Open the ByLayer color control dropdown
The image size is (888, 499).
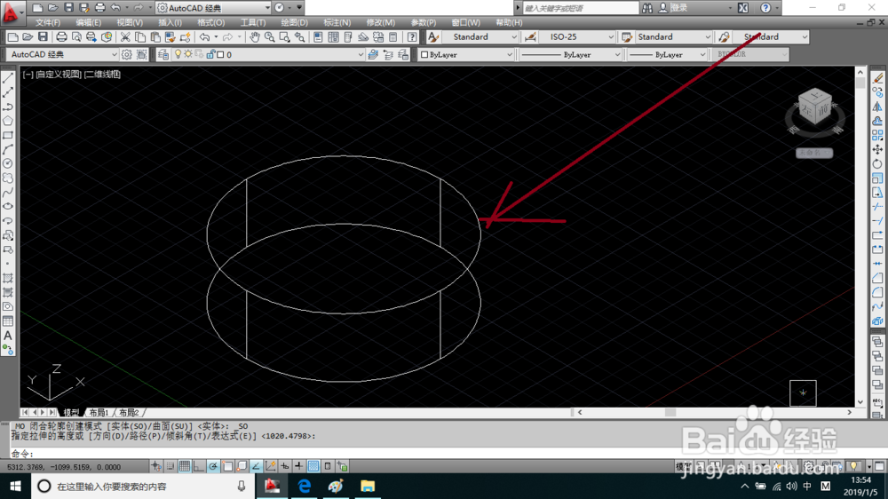click(x=466, y=54)
